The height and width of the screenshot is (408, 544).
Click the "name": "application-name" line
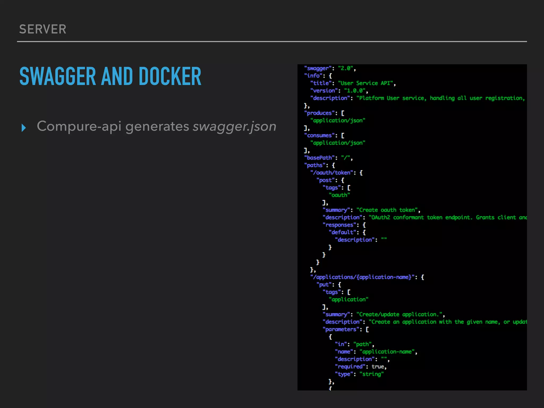(376, 352)
